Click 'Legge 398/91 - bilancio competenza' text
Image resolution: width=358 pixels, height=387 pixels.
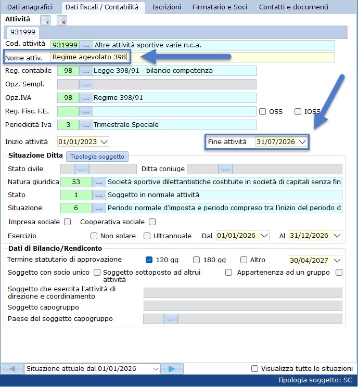point(153,71)
